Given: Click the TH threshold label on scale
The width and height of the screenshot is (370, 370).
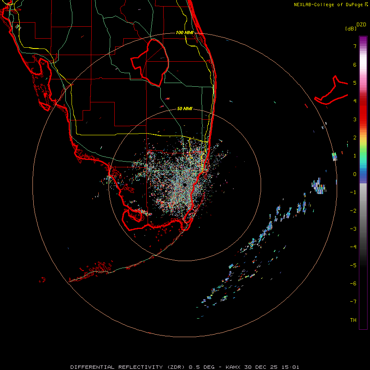Looking at the screenshot, I should pyautogui.click(x=353, y=320).
